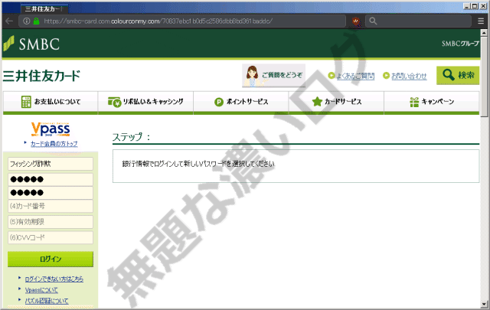The height and width of the screenshot is (310, 490).
Task: Minimize the browser window
Action: (466, 6)
